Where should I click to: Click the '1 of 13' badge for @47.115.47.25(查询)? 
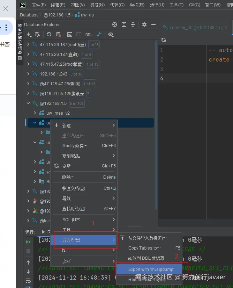tap(89, 84)
